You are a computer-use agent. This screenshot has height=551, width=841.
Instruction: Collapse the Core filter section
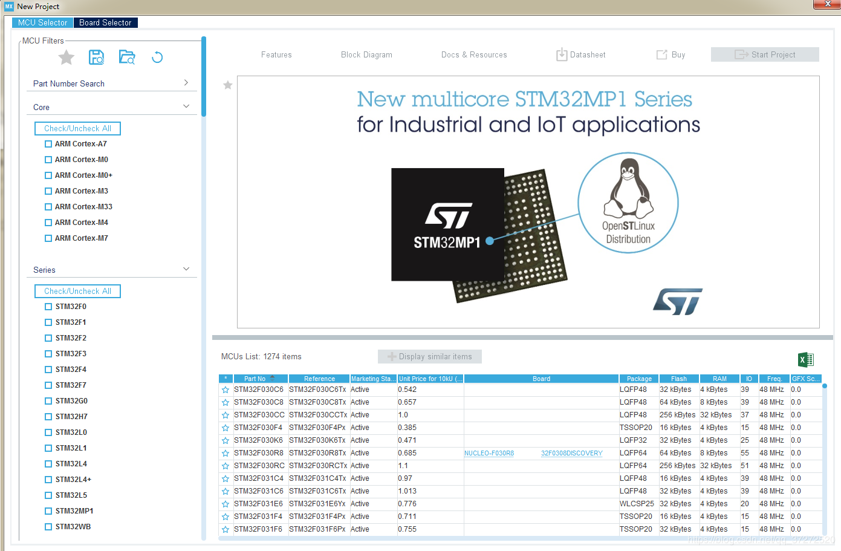click(x=186, y=106)
